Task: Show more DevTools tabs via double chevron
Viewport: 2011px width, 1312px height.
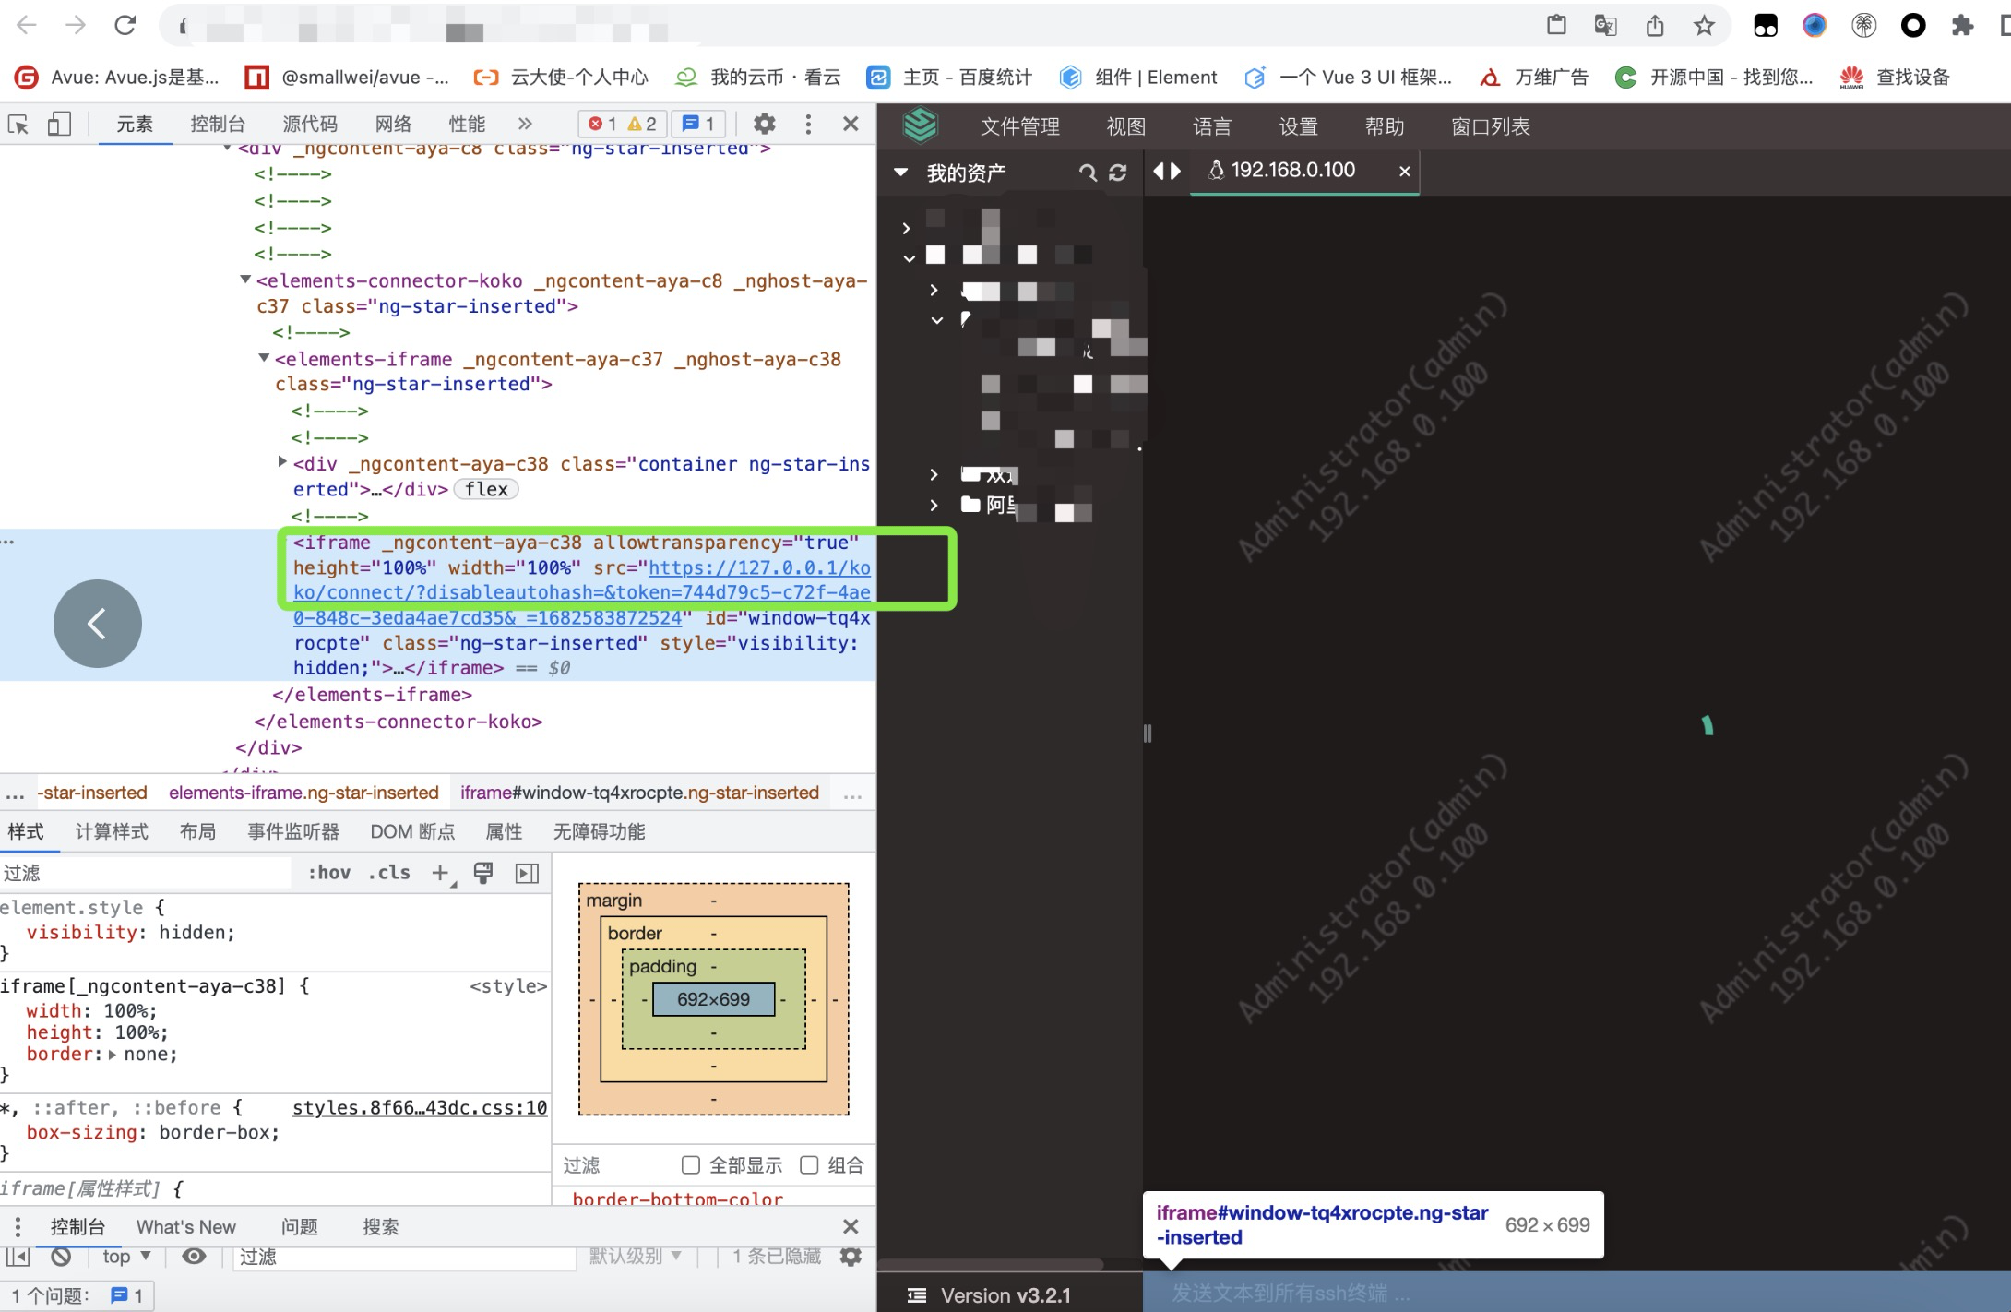Action: point(525,124)
